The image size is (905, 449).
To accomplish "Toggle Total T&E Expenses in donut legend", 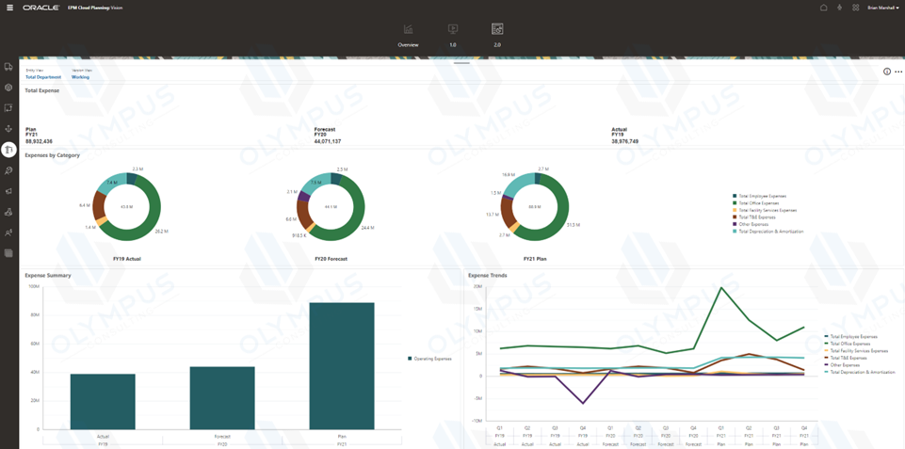I will [753, 217].
